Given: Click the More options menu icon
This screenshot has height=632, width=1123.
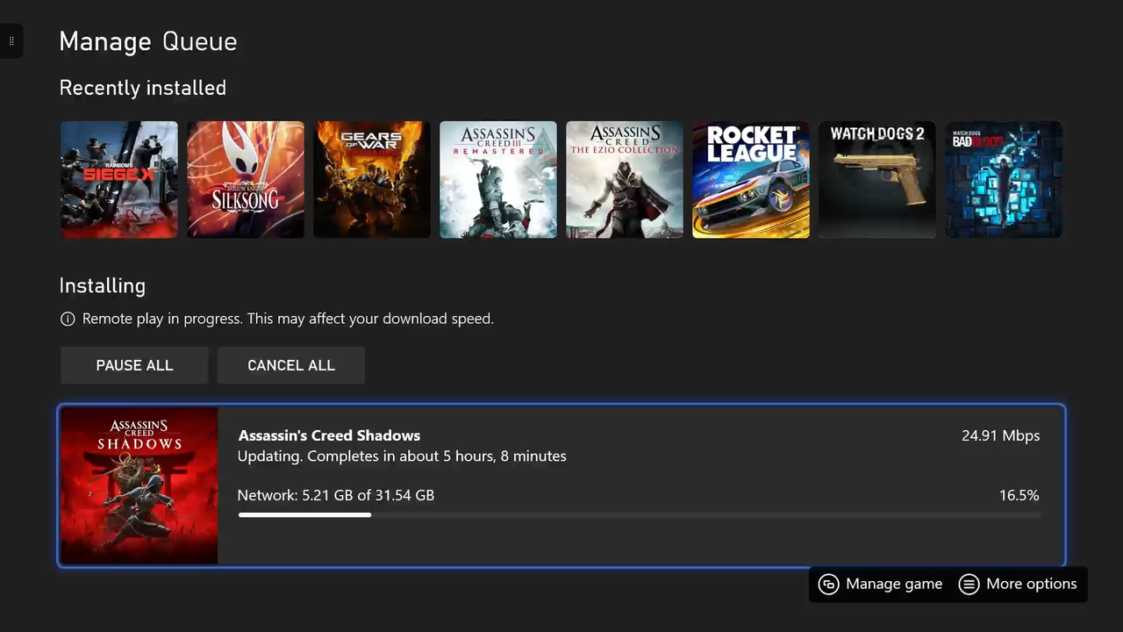Looking at the screenshot, I should coord(969,585).
